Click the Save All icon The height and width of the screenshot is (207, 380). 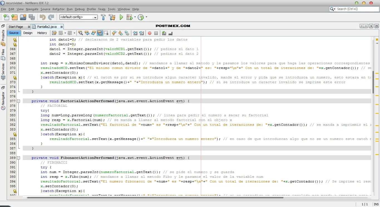pyautogui.click(x=32, y=17)
